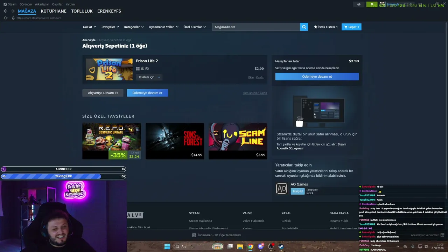Click the Mağazada ara search field
Viewport: 448px width, 252px height.
click(256, 27)
